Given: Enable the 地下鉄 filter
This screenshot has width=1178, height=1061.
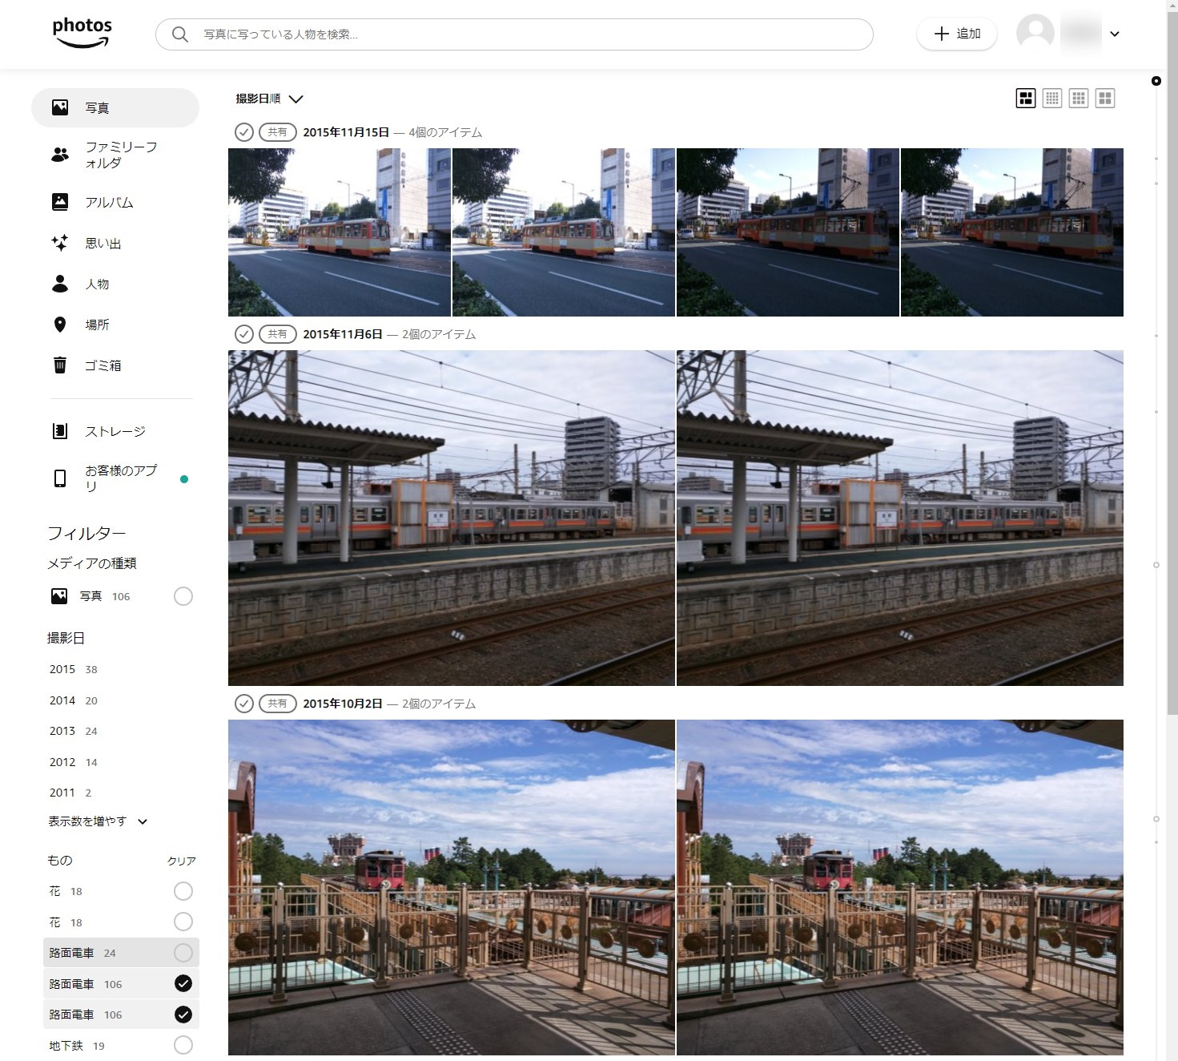Looking at the screenshot, I should [184, 1045].
